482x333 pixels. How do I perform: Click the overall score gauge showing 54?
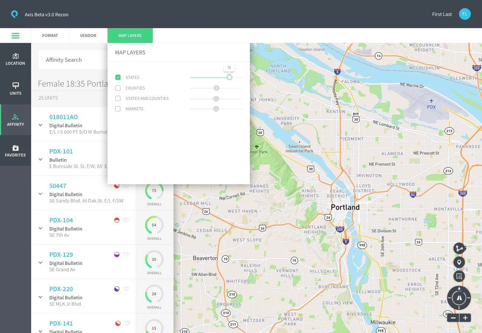click(154, 225)
